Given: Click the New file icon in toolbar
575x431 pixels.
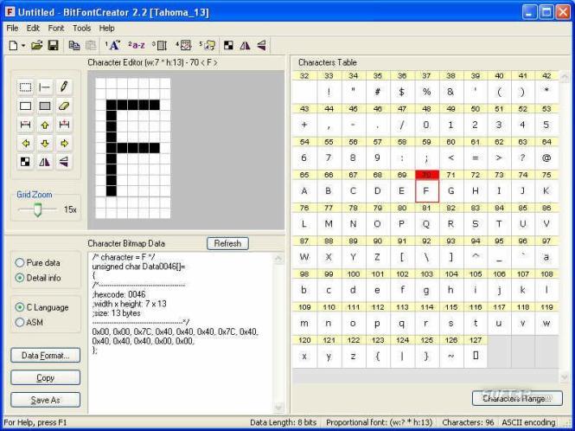Looking at the screenshot, I should tap(13, 46).
